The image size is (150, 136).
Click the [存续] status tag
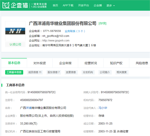(102, 23)
